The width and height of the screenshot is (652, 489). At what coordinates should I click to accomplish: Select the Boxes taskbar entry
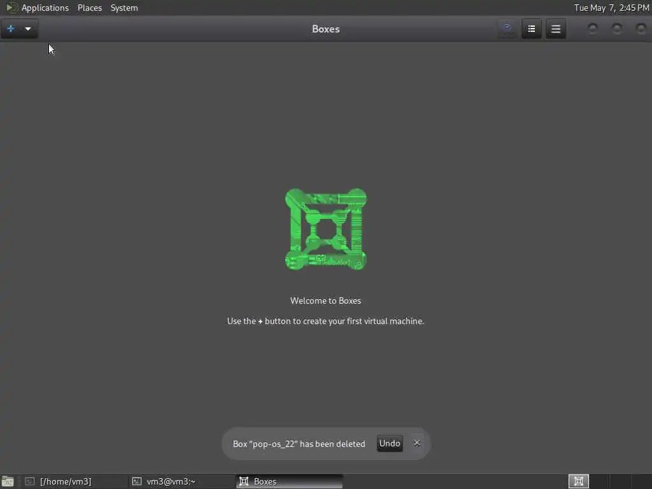290,481
